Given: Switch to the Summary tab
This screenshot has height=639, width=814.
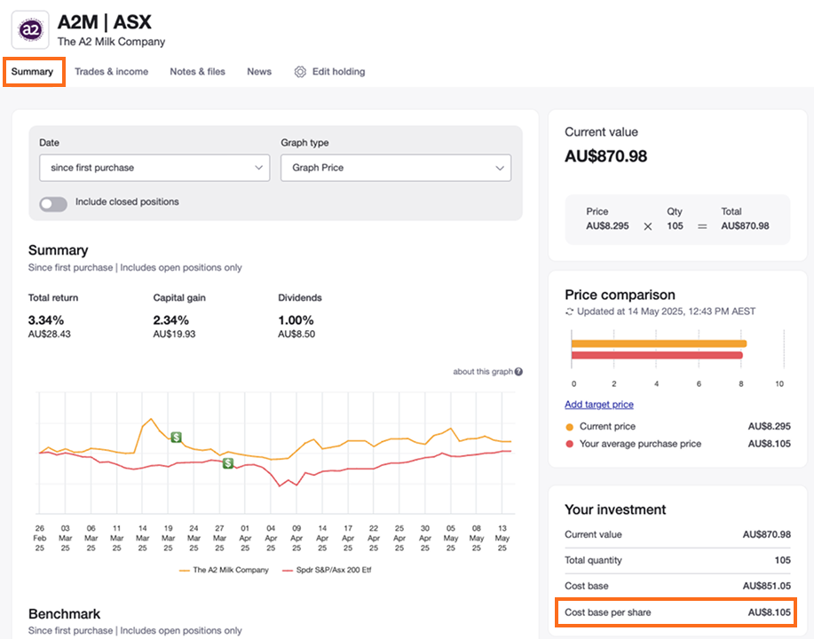Looking at the screenshot, I should (33, 72).
